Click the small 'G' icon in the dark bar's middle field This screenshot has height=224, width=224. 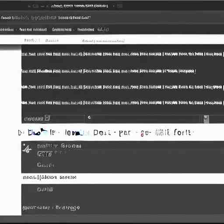point(89,117)
